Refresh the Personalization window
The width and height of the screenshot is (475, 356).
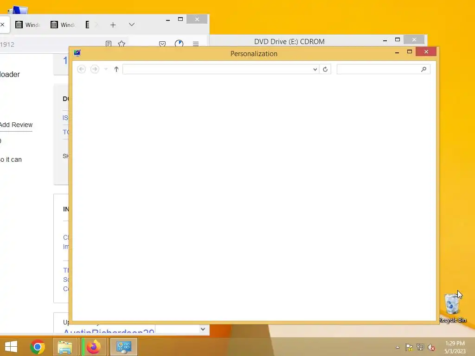pos(325,70)
